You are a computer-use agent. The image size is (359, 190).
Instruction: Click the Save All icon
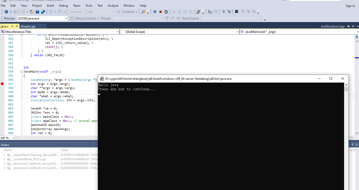tap(43, 12)
